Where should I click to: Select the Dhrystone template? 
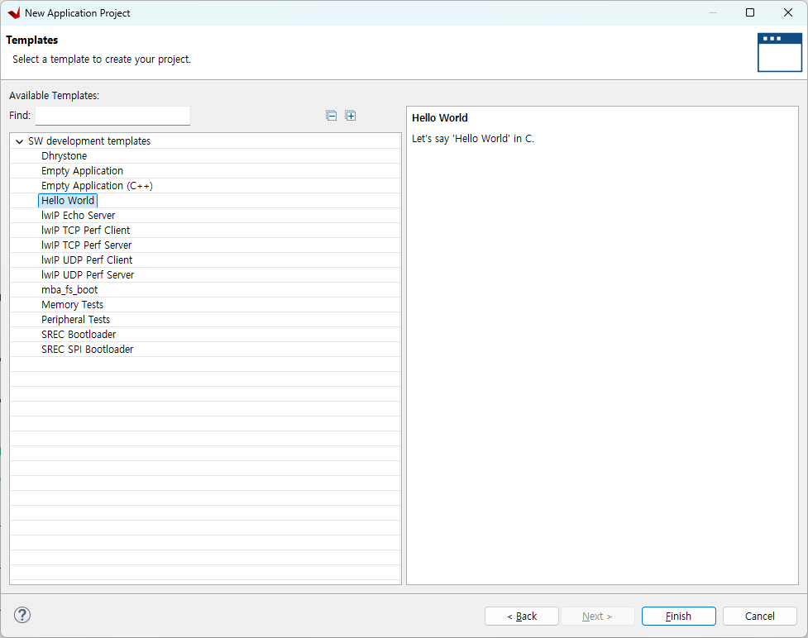[x=64, y=156]
